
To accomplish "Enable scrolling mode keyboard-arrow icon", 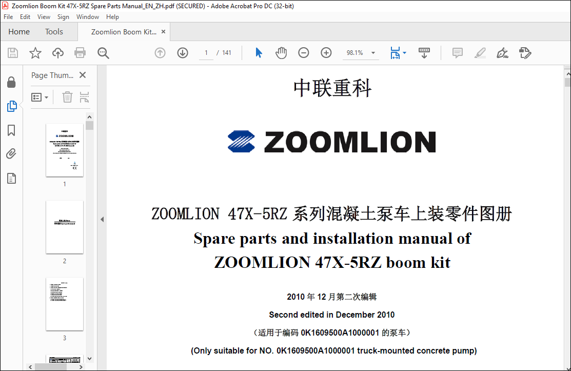I will click(424, 53).
